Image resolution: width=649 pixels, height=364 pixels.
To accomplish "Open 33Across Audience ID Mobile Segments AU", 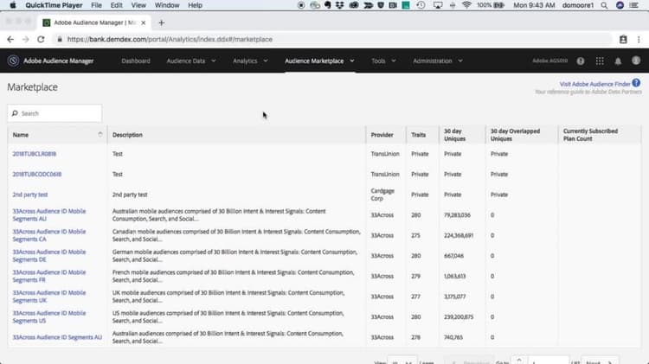I will click(48, 215).
